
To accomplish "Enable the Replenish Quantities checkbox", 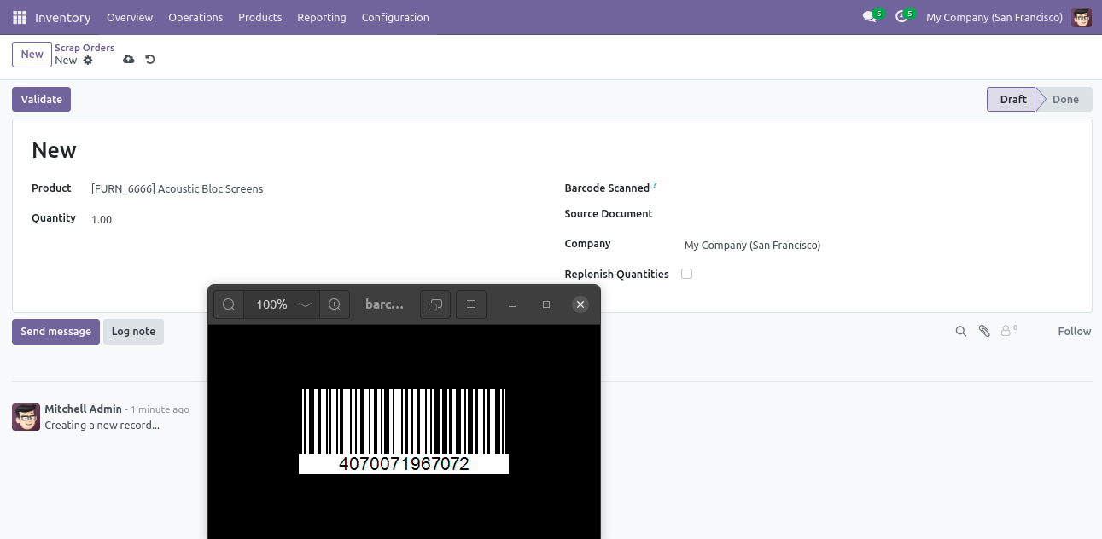I will click(687, 274).
